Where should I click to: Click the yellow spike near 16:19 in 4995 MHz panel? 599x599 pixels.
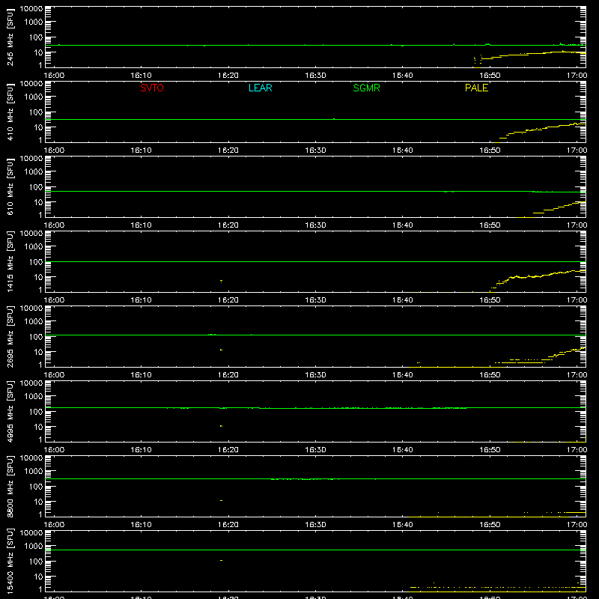221,426
